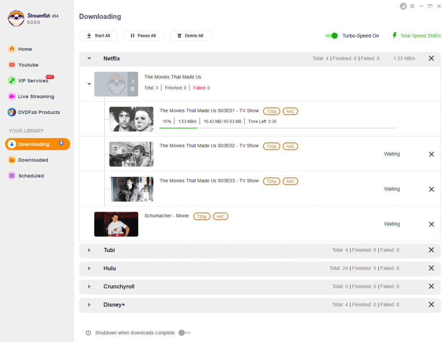Remove the Crunchyroll group with X
This screenshot has height=342, width=446.
431,286
